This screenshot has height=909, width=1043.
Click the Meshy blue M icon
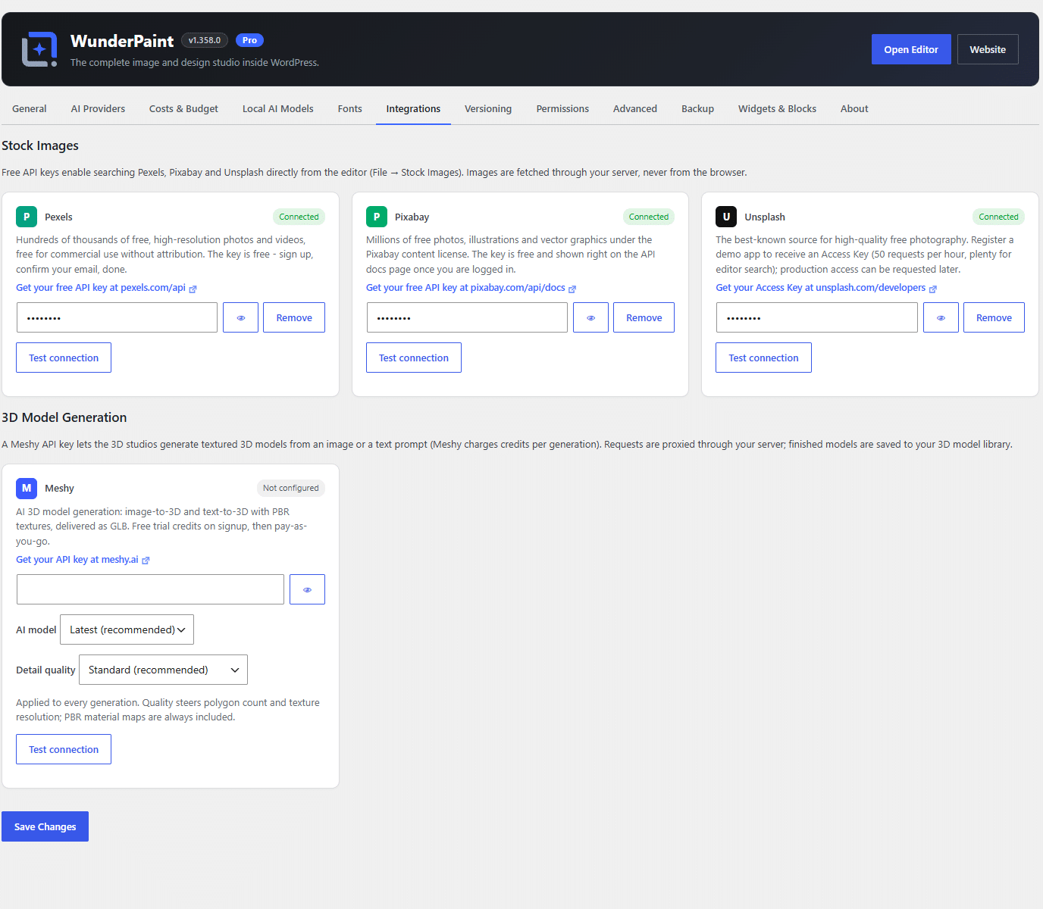(x=27, y=488)
